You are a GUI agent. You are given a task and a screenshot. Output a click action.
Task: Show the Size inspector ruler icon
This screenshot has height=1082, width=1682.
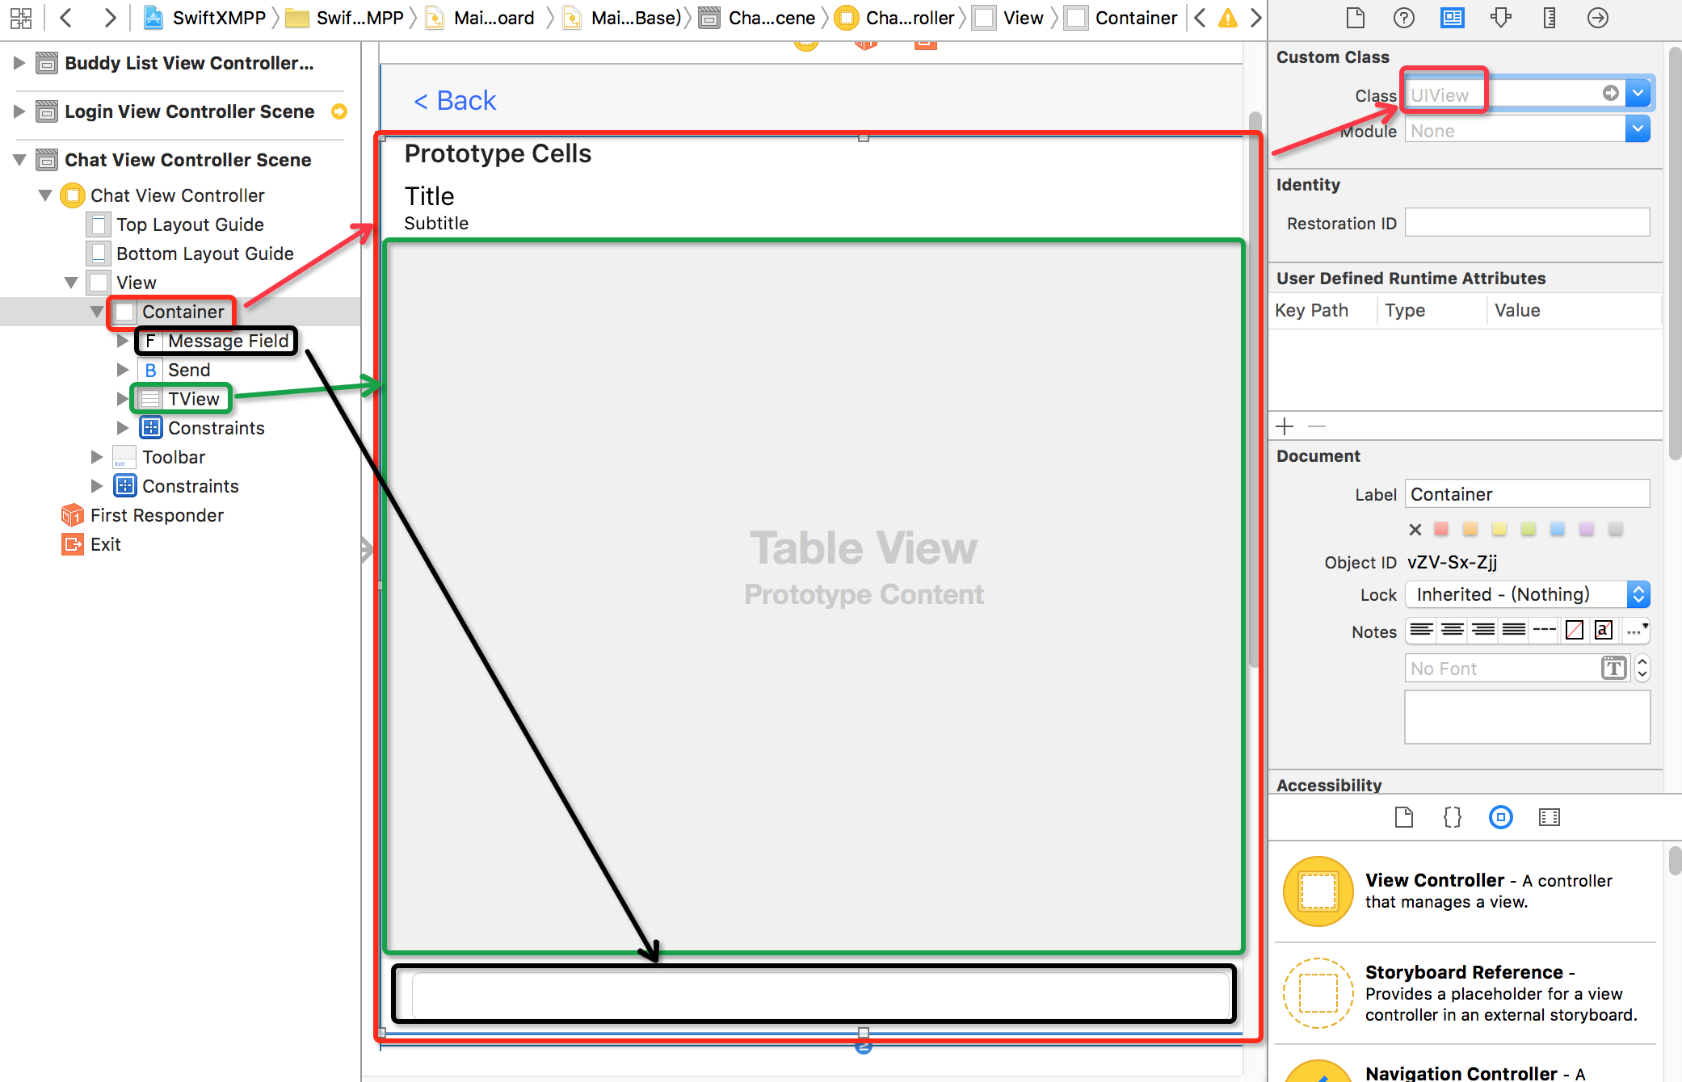(x=1550, y=18)
